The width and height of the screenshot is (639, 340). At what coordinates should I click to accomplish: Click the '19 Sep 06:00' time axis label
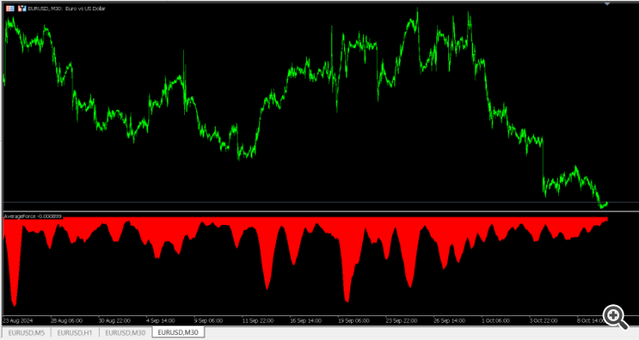click(354, 321)
